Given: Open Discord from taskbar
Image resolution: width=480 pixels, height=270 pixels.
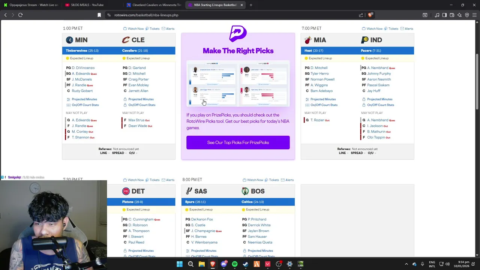Looking at the screenshot, I should tap(223, 264).
